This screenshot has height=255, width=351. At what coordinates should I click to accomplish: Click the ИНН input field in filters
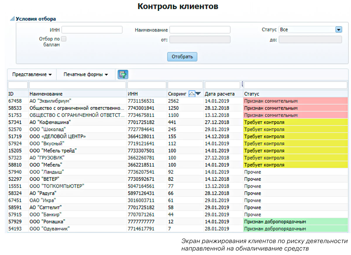tap(92, 30)
